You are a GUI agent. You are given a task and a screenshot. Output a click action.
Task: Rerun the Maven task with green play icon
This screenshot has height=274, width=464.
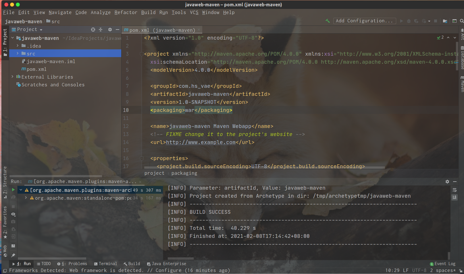click(13, 190)
